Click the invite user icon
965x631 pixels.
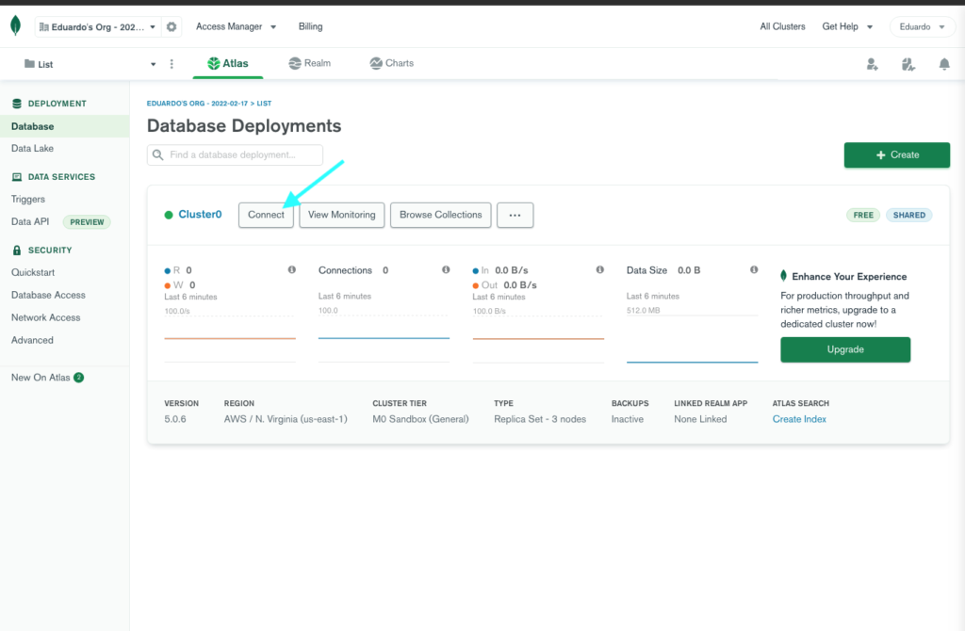coord(872,64)
